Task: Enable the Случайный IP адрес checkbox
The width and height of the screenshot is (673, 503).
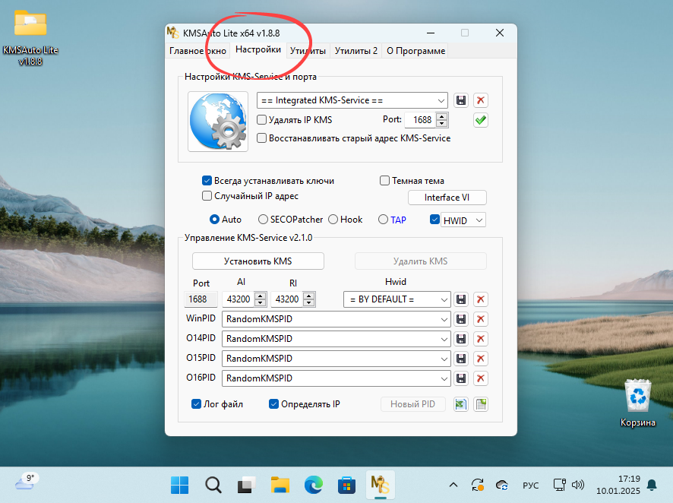Action: 207,195
